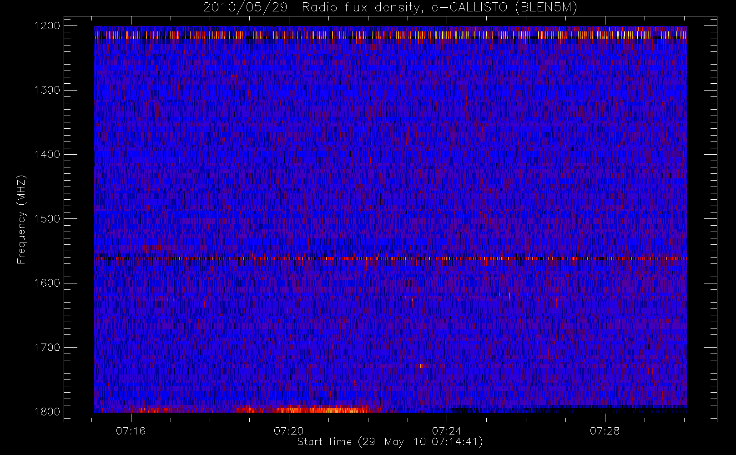
Task: Click the 'Frequency (MHZ)' axis label
Action: click(x=21, y=219)
